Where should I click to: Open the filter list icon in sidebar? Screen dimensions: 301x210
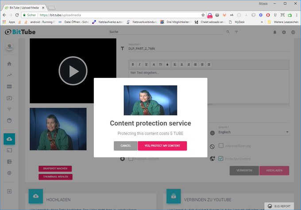coord(9,109)
